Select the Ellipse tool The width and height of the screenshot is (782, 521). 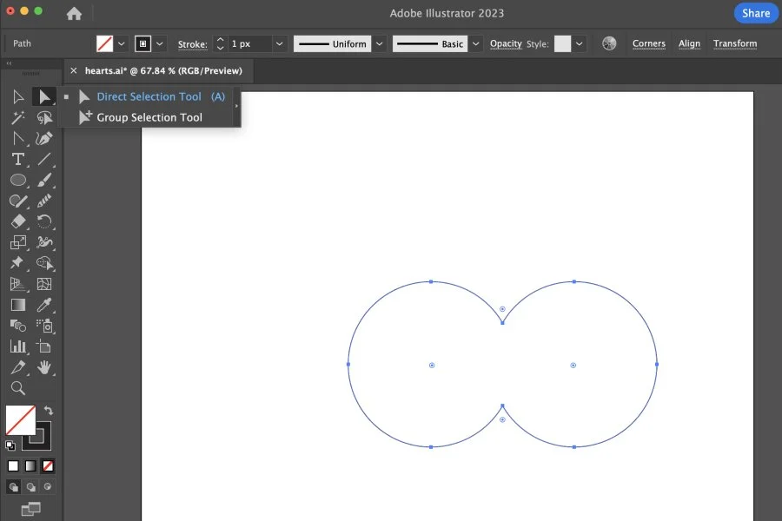(x=18, y=180)
